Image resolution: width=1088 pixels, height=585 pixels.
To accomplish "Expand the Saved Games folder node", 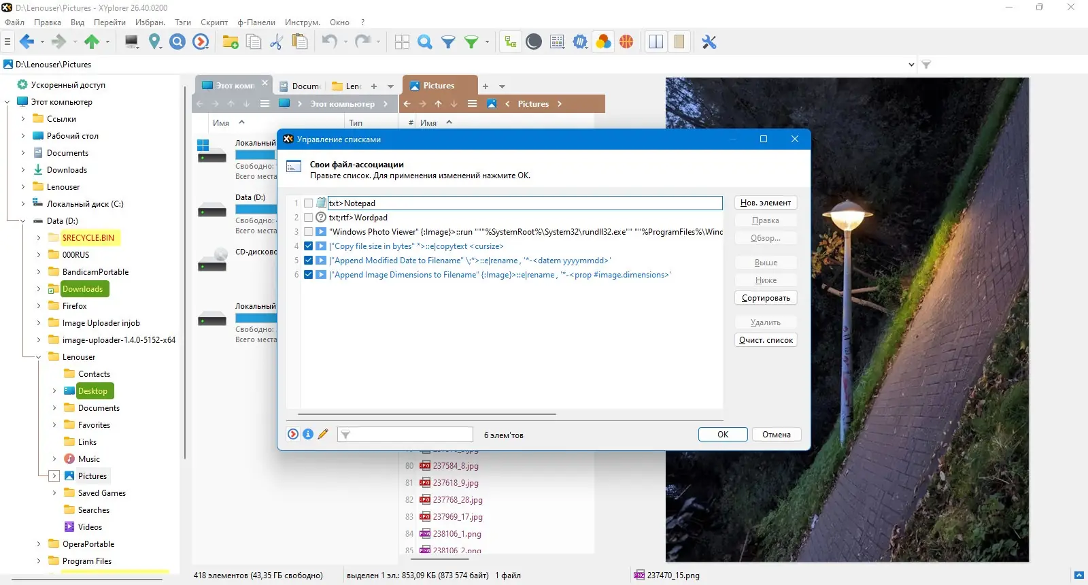I will coord(54,493).
